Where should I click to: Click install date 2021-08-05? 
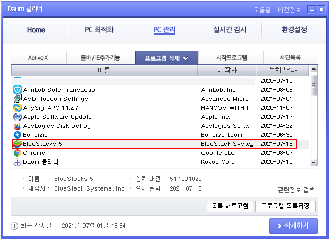click(276, 90)
